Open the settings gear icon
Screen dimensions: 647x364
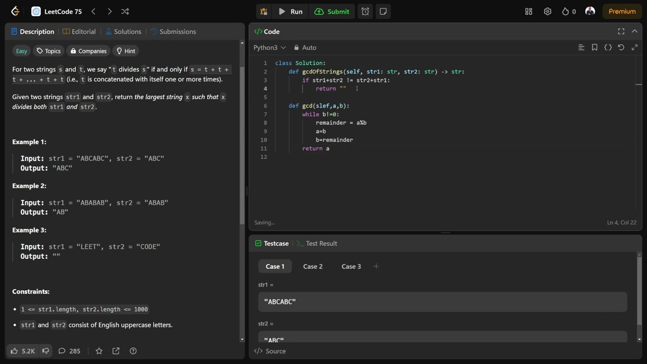(547, 11)
